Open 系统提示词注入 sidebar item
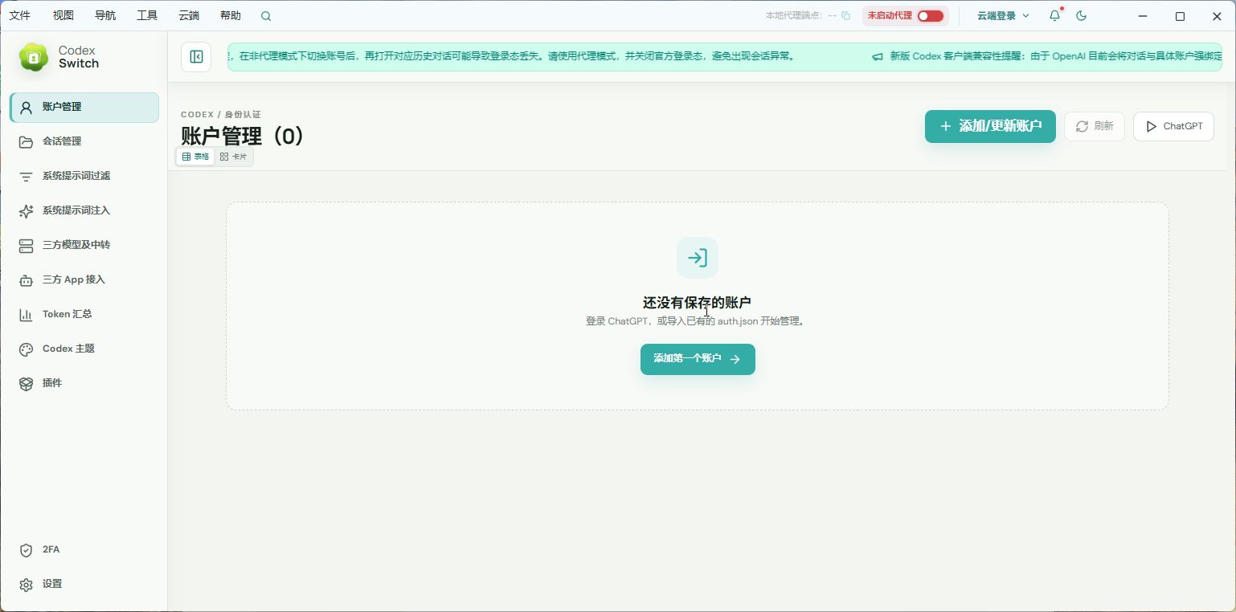 [84, 210]
